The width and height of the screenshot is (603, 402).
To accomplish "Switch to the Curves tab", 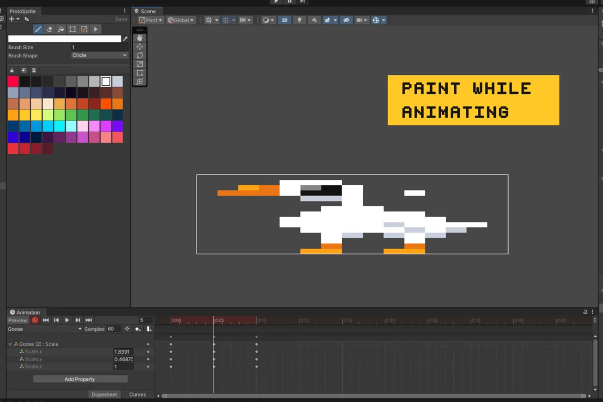I will pyautogui.click(x=138, y=394).
